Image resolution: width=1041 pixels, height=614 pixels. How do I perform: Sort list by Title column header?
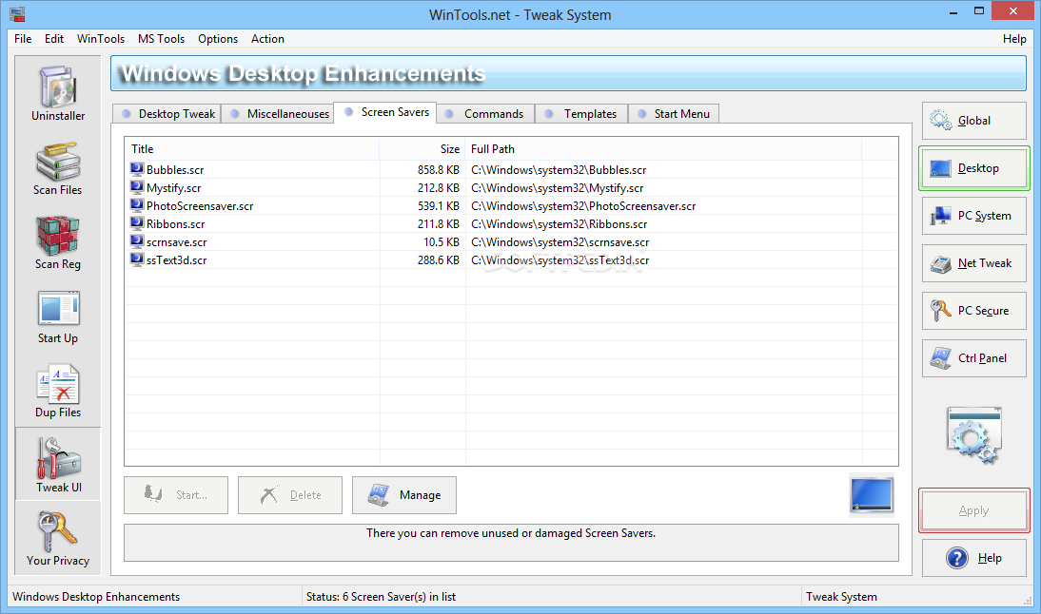(x=252, y=149)
